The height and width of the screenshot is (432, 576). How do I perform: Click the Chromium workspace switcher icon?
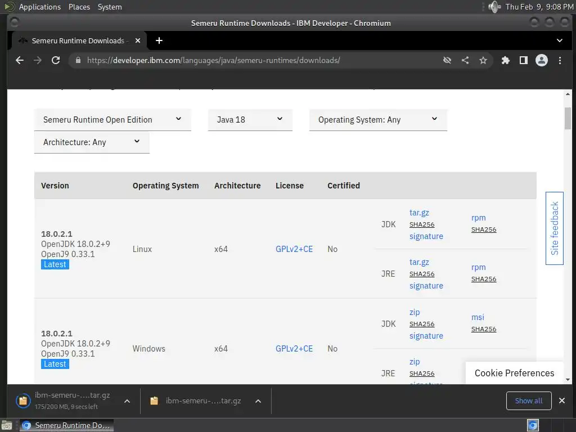[533, 425]
